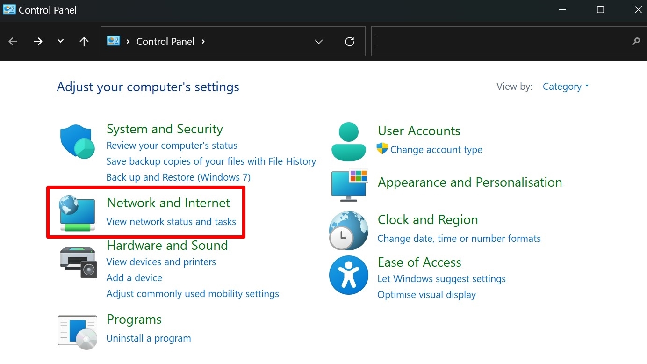Image resolution: width=647 pixels, height=364 pixels.
Task: Click Optimise visual display link
Action: [427, 295]
